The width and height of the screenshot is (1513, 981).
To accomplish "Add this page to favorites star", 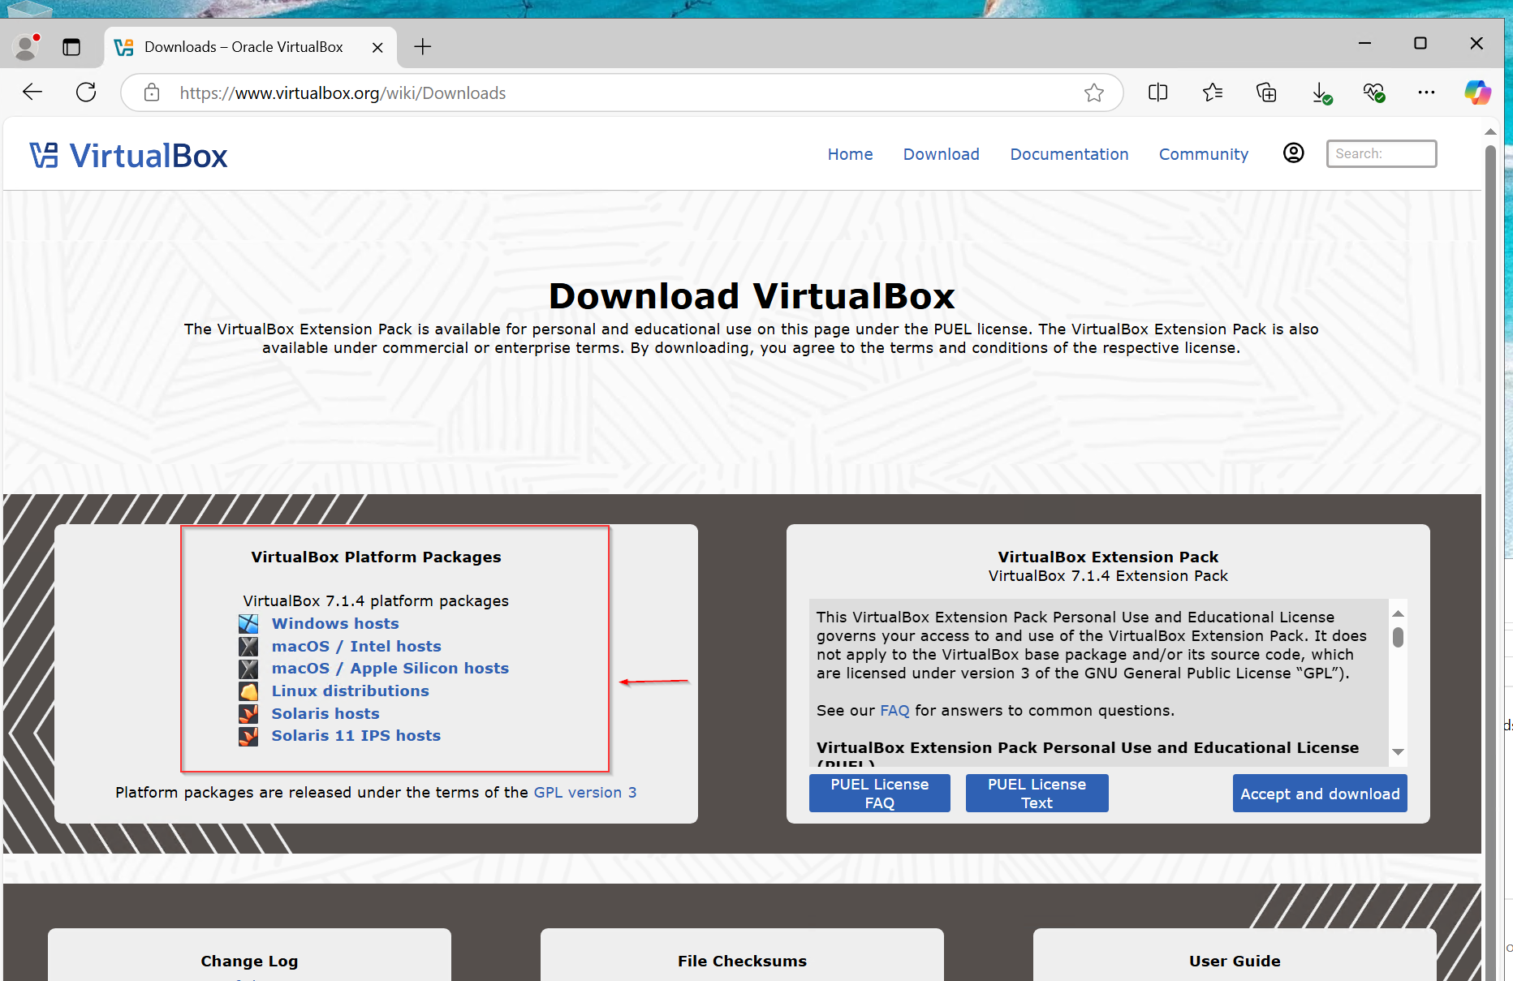I will (x=1094, y=93).
